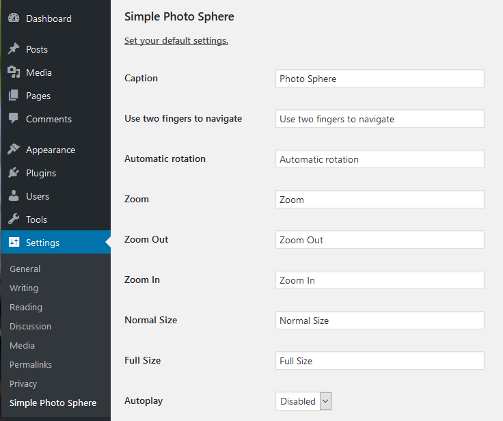Focus the Full Size input field
Screen dimensions: 503x421
click(380, 360)
